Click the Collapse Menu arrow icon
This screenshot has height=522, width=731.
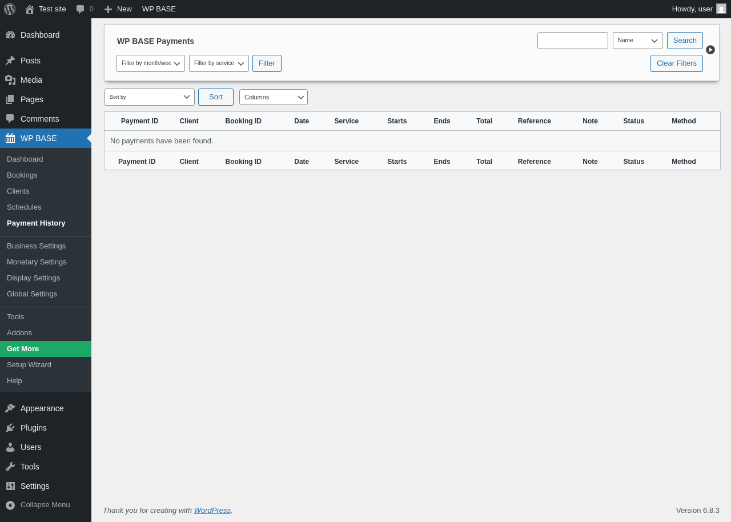(10, 505)
